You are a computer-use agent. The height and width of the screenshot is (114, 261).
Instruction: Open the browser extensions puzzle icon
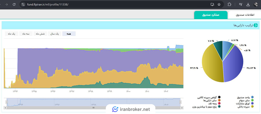pos(230,5)
